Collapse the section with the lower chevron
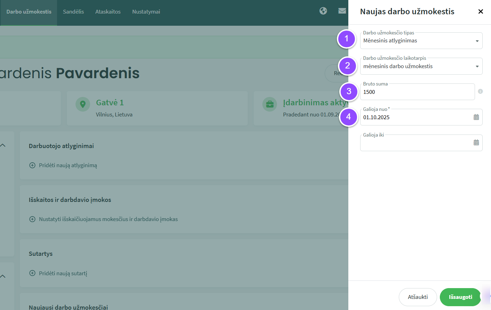This screenshot has width=491, height=310. [3, 276]
